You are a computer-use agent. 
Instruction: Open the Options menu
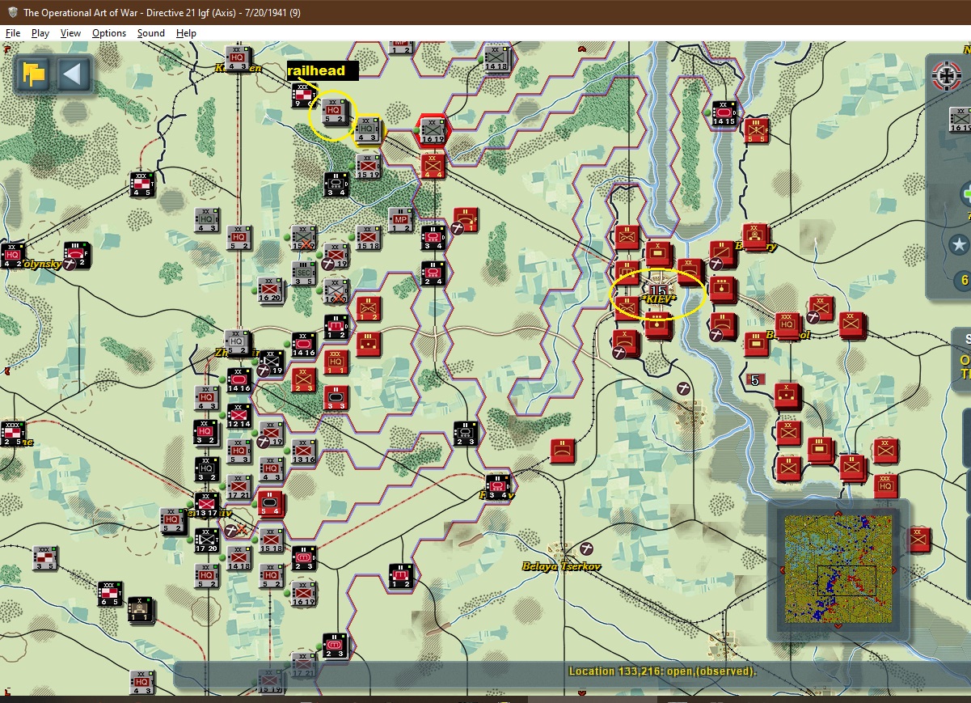(109, 33)
